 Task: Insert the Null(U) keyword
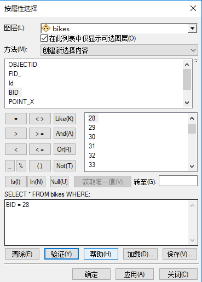(60, 182)
